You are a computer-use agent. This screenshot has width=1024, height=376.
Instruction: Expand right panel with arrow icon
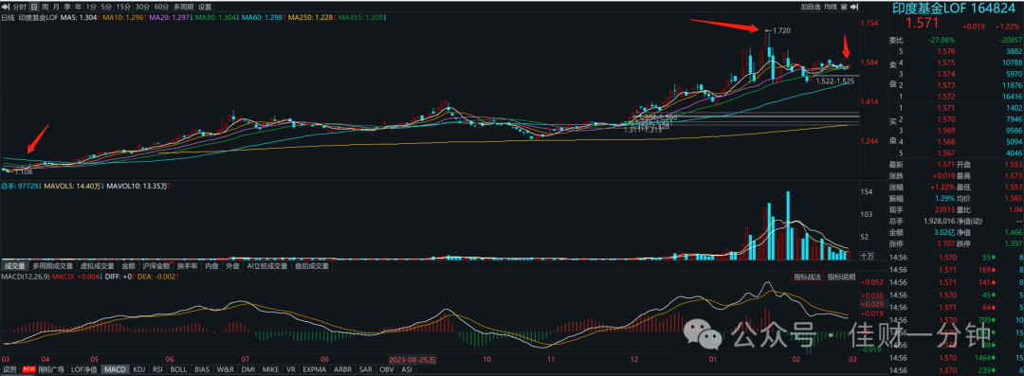point(854,7)
